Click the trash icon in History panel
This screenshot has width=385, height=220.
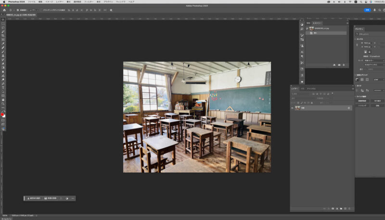pyautogui.click(x=344, y=65)
